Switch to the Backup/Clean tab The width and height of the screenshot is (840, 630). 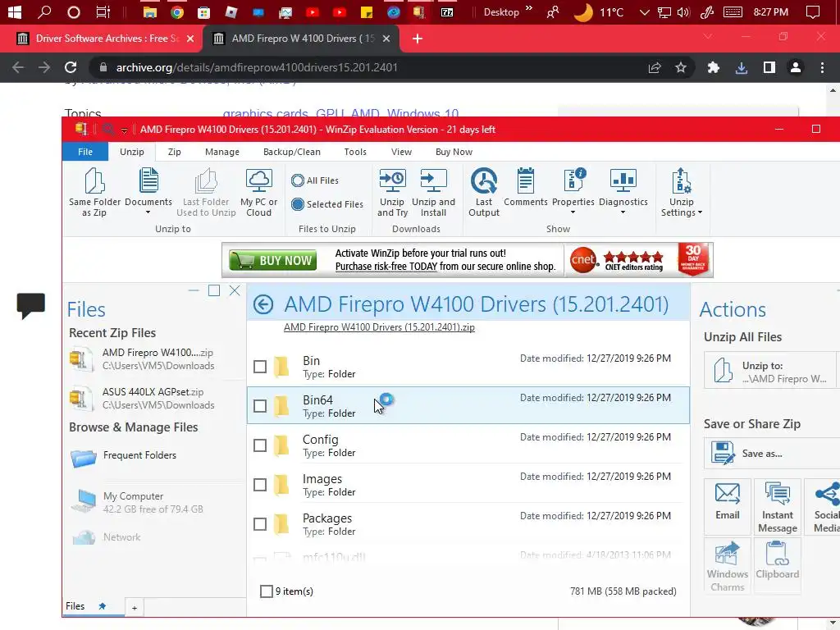pyautogui.click(x=292, y=152)
